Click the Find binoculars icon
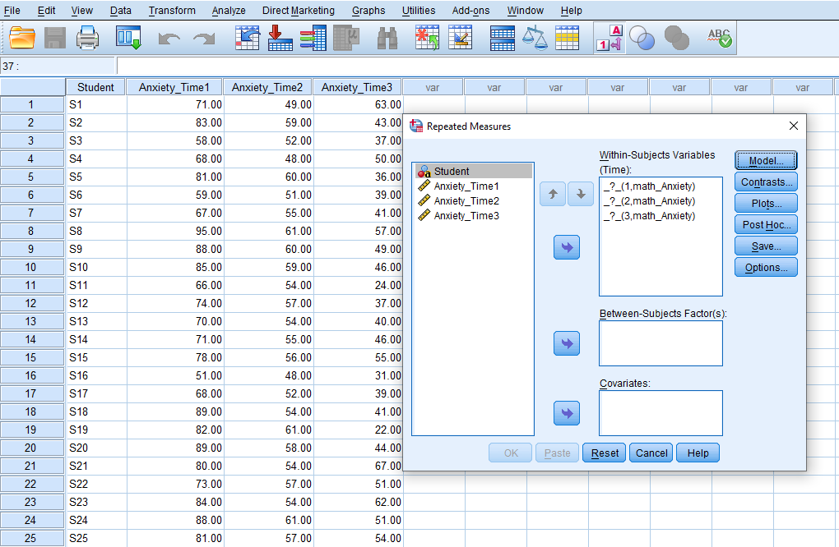Image resolution: width=839 pixels, height=547 pixels. (x=387, y=38)
